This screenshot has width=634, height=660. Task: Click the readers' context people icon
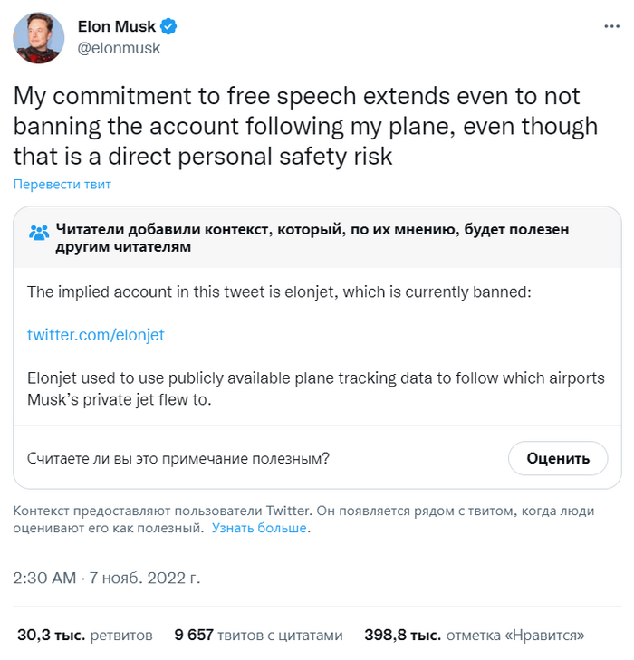(39, 232)
